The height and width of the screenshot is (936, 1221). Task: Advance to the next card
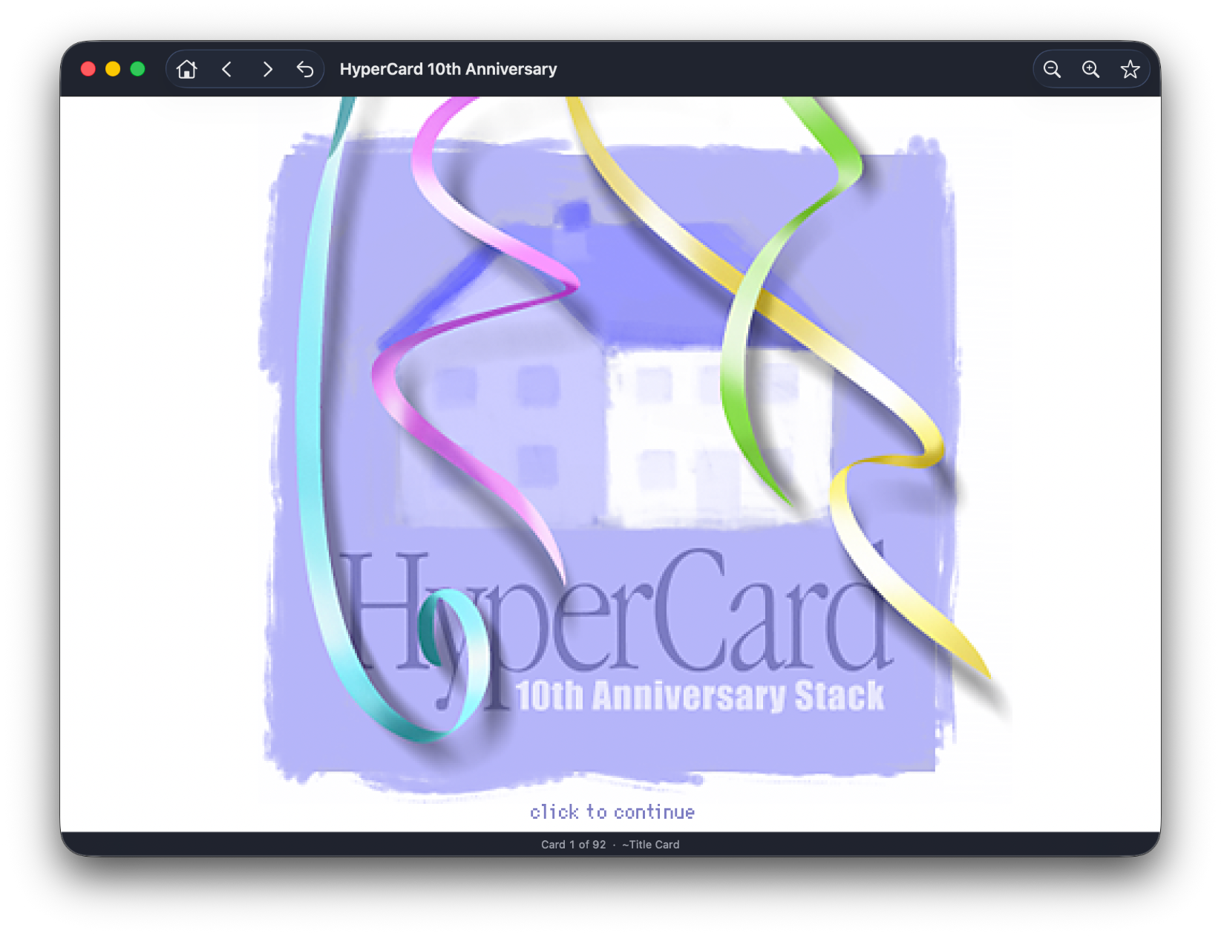coord(267,69)
